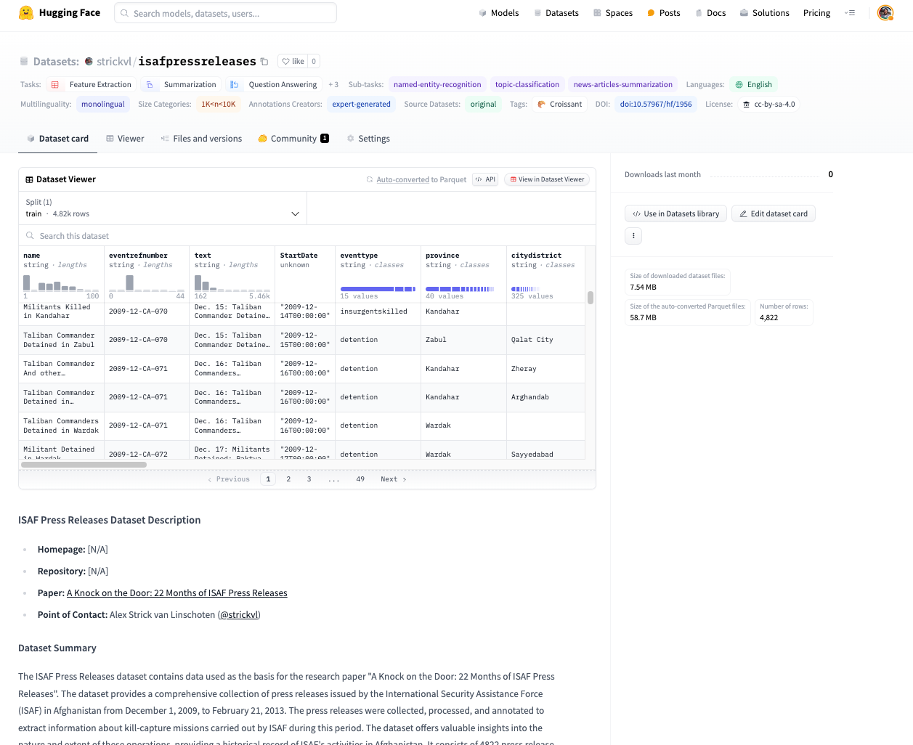Open the navigation hamburger menu icon
This screenshot has width=913, height=745.
tap(850, 13)
